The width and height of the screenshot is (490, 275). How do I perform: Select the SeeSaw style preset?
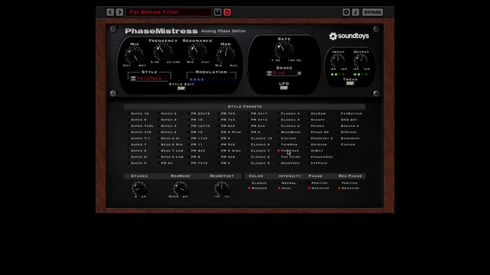(x=317, y=113)
